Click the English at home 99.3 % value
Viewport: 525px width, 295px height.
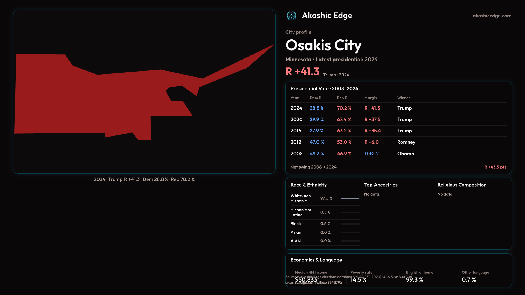pyautogui.click(x=414, y=280)
